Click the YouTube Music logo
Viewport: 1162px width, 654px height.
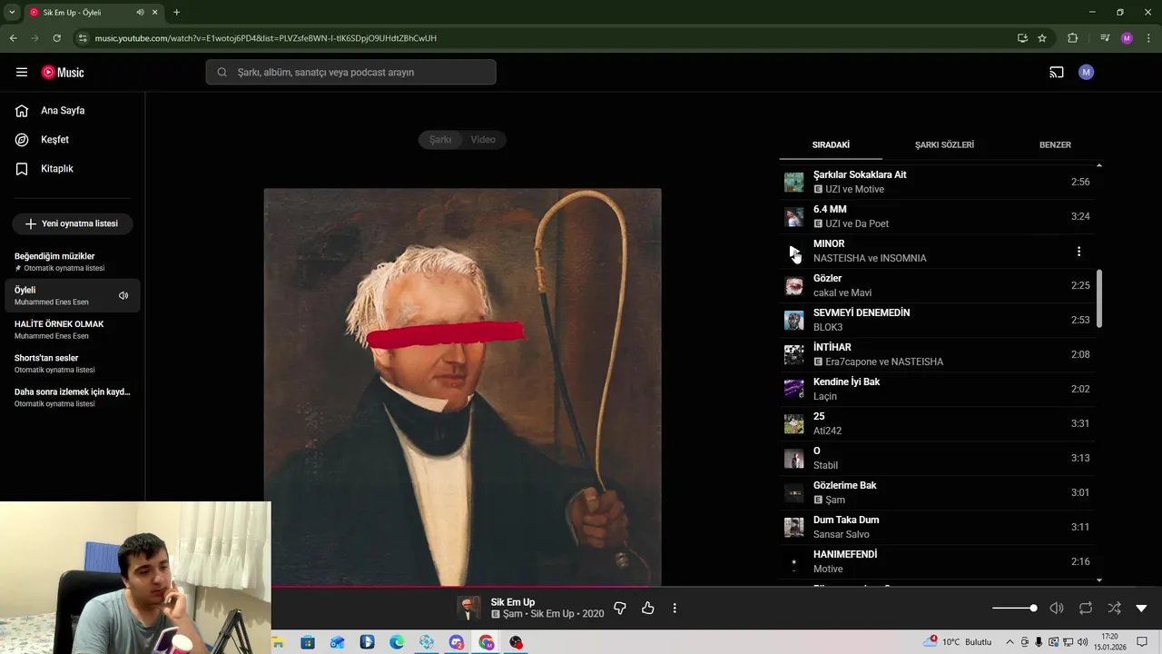[x=63, y=72]
